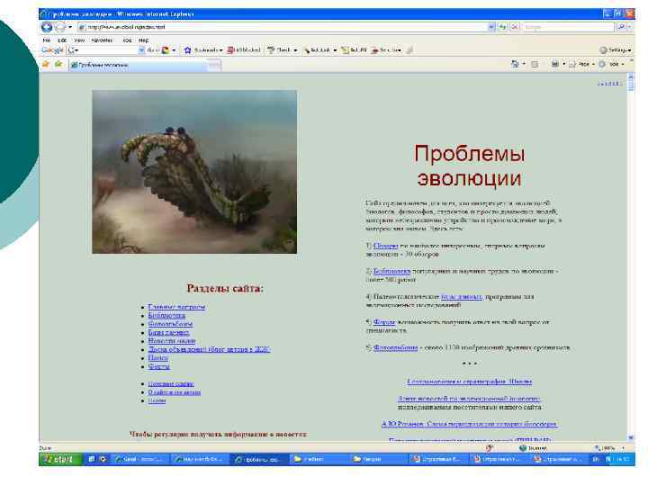The image size is (648, 486).
Task: Click the Home icon in command bar
Action: click(515, 65)
